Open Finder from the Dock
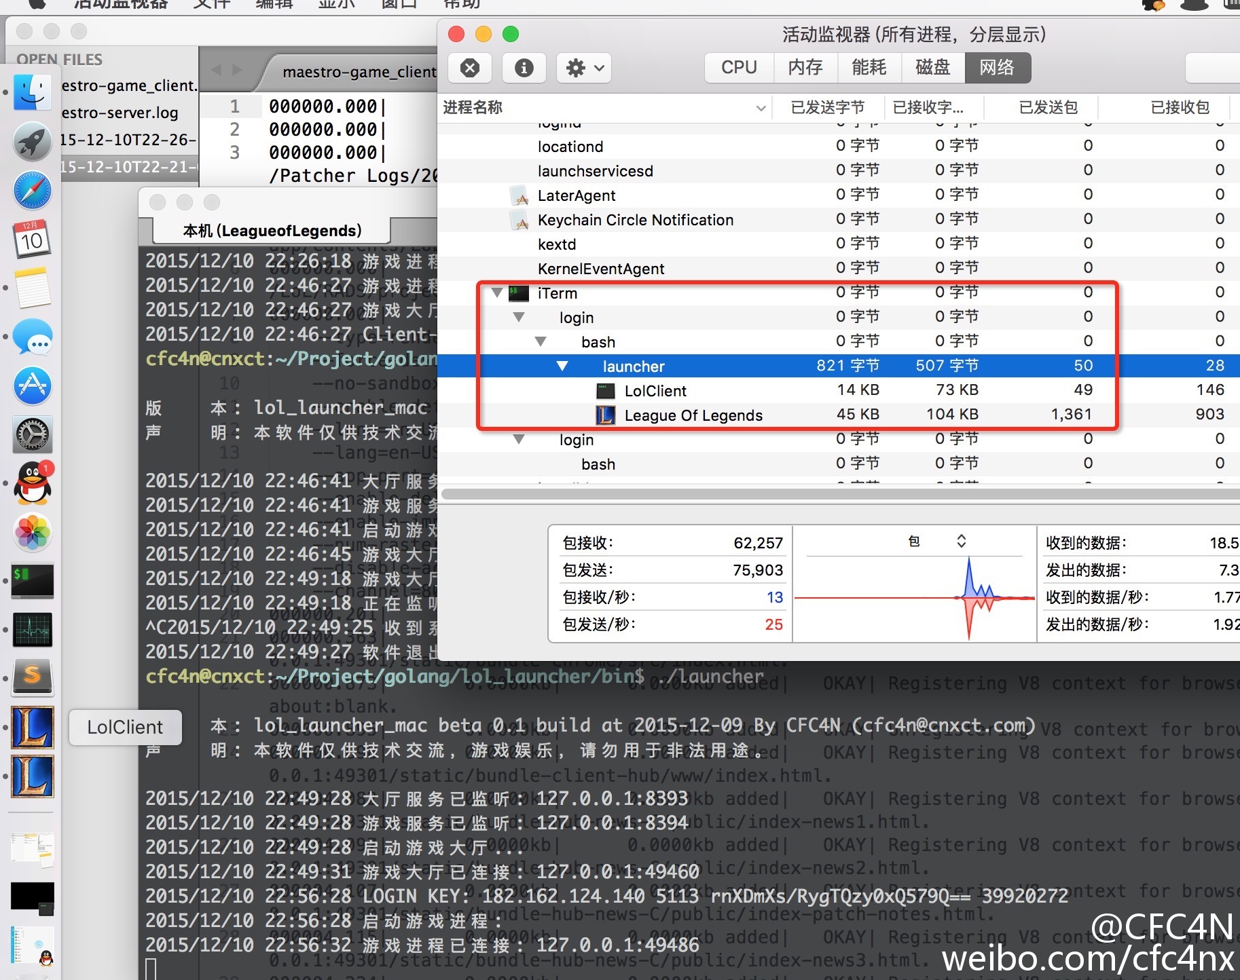Viewport: 1240px width, 980px height. pyautogui.click(x=33, y=92)
